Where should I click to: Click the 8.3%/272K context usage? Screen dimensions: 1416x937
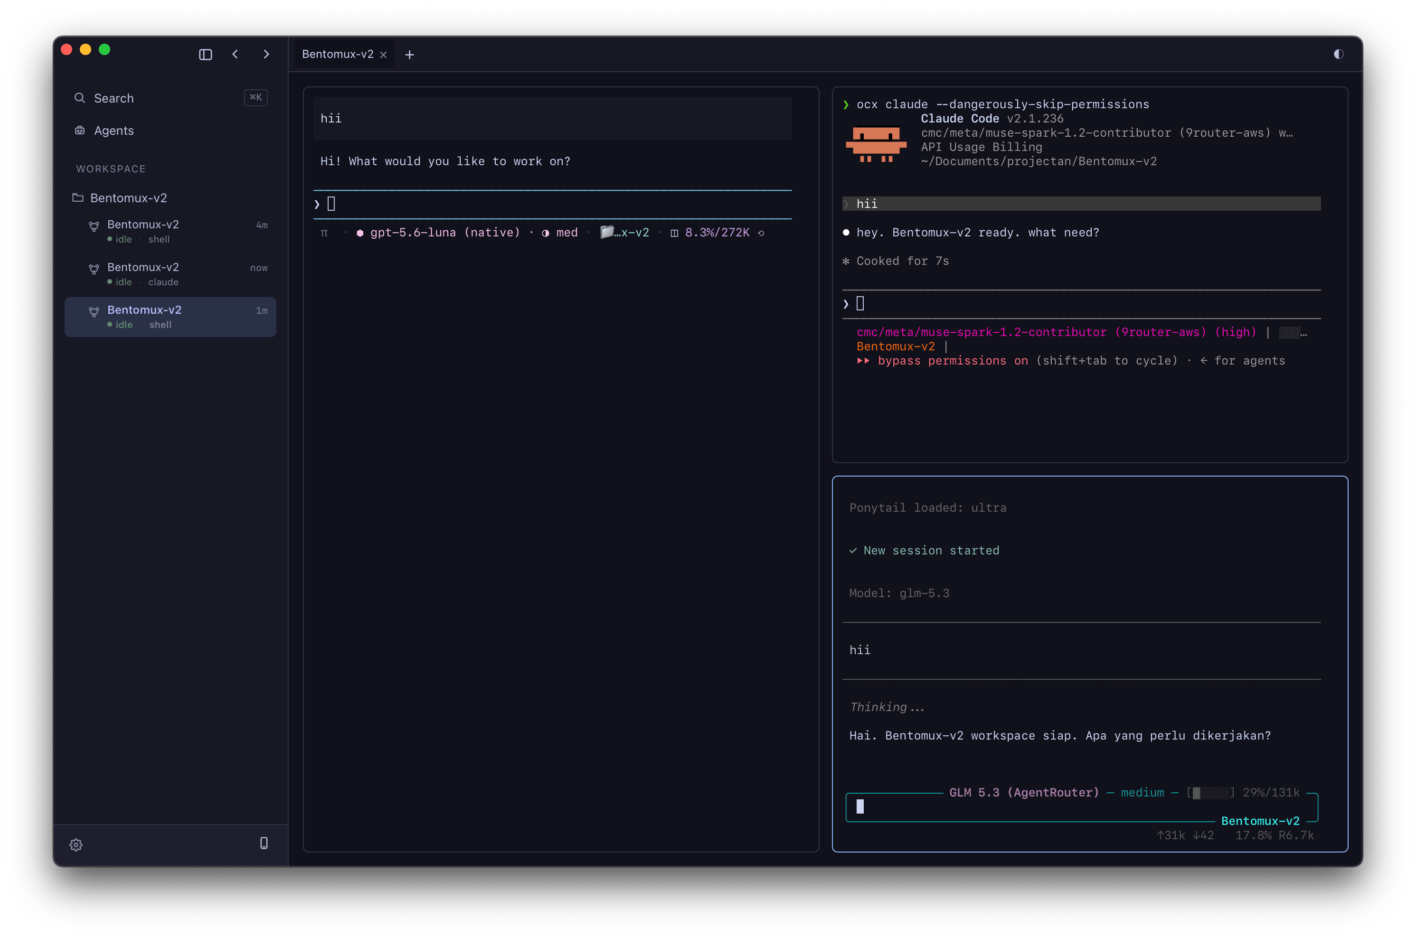pos(717,233)
